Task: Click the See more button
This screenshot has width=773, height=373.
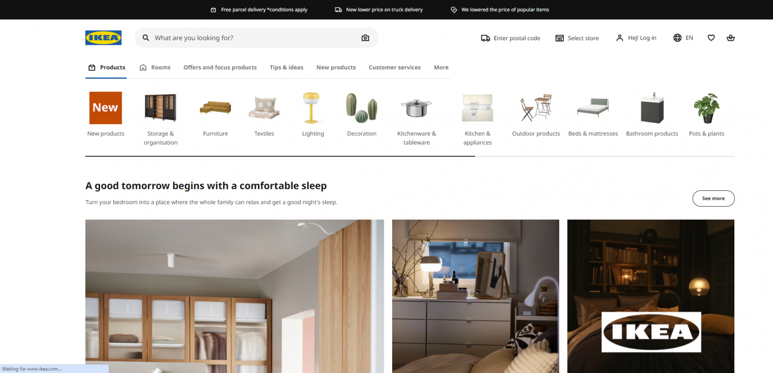Action: (x=713, y=199)
